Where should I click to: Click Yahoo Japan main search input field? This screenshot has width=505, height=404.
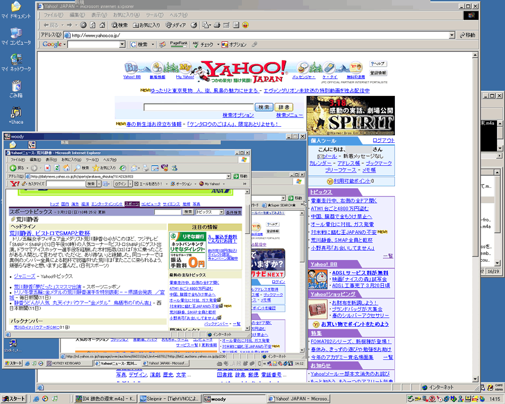click(x=198, y=107)
